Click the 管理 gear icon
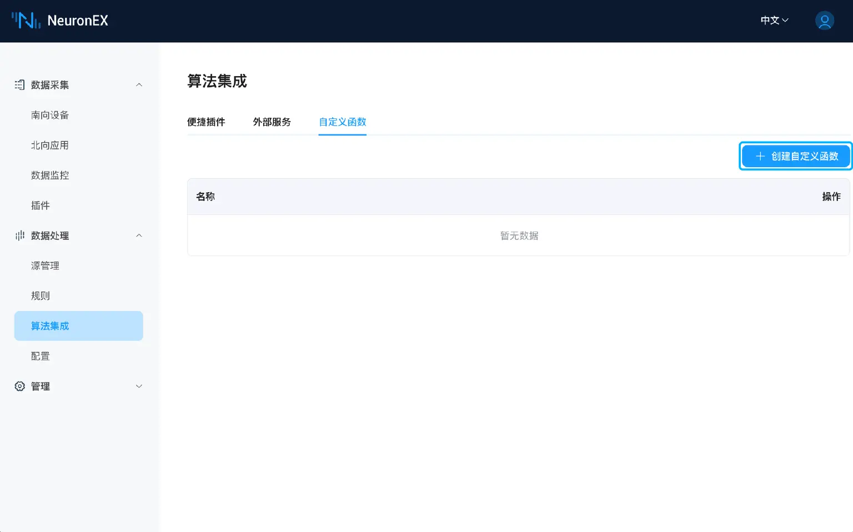This screenshot has height=532, width=853. (x=19, y=386)
